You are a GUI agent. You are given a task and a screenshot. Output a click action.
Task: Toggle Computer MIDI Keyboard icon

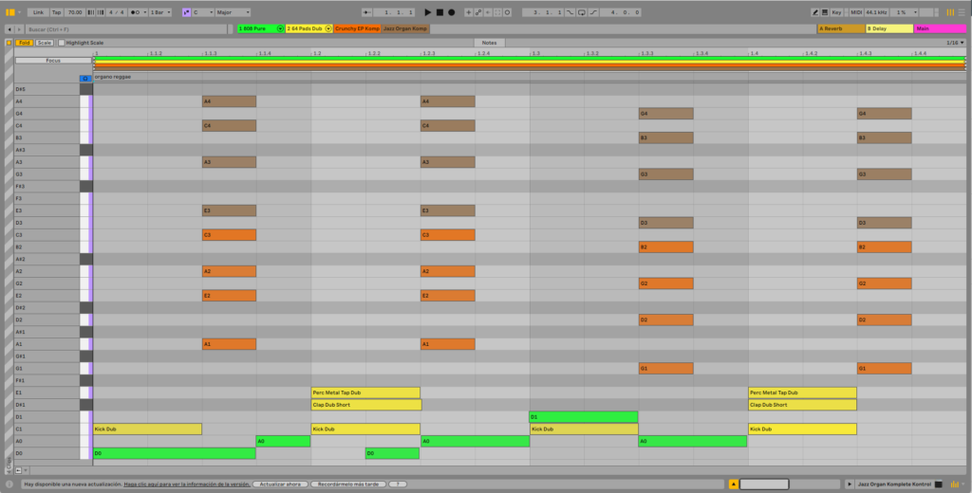point(825,12)
